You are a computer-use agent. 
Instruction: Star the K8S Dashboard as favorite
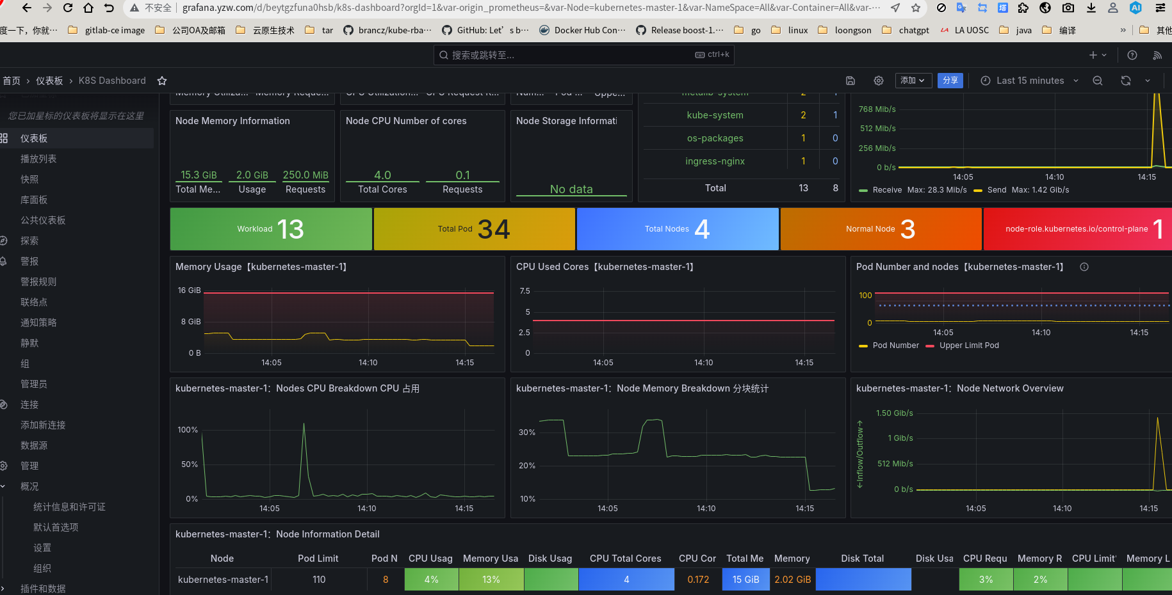point(162,81)
